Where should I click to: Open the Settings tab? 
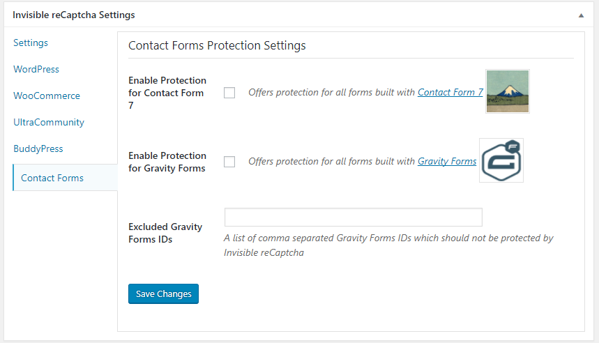[31, 43]
